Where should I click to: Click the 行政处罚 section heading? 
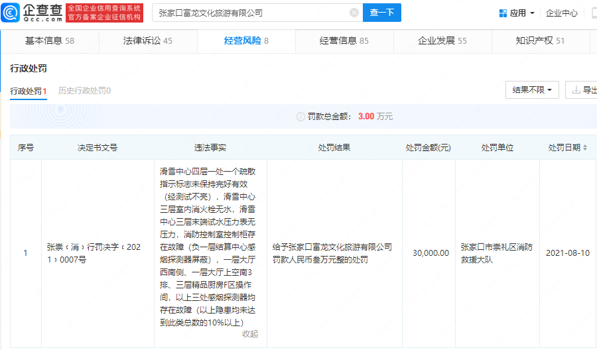click(x=29, y=68)
